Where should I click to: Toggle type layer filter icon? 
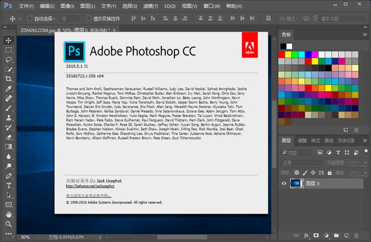point(338,152)
